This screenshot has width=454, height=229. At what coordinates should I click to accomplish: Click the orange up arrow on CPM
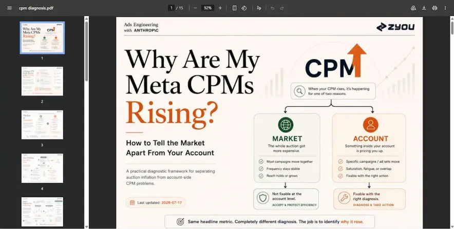357,60
